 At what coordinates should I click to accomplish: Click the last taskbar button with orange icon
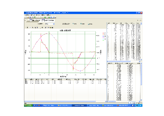124,105
